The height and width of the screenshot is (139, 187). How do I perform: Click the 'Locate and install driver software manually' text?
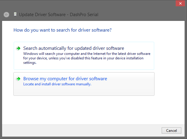point(57,84)
